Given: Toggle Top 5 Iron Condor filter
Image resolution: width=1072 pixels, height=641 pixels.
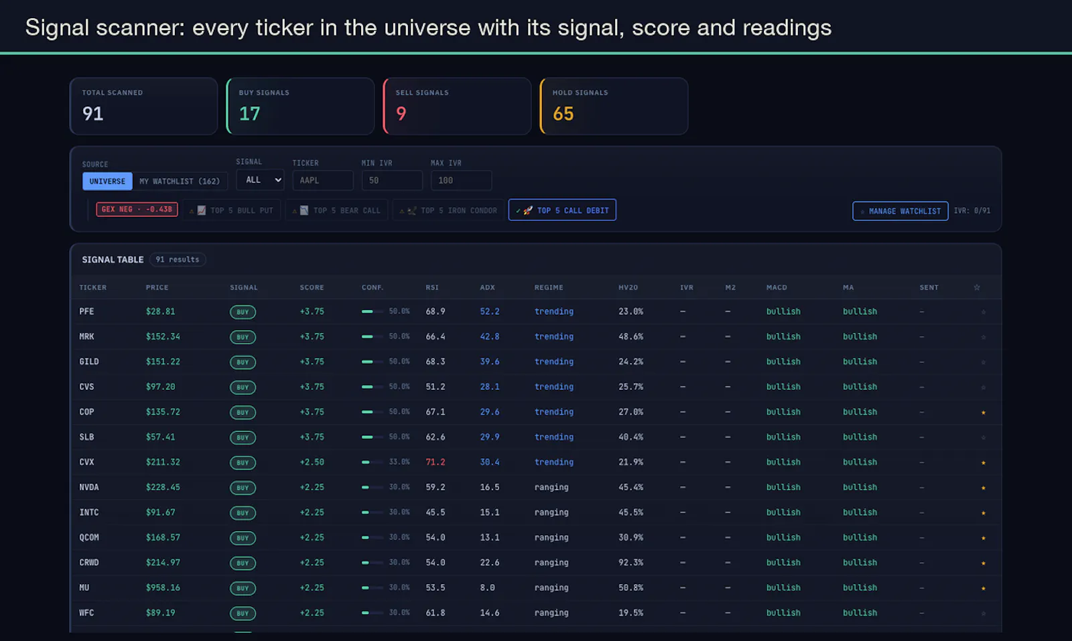Looking at the screenshot, I should (448, 210).
